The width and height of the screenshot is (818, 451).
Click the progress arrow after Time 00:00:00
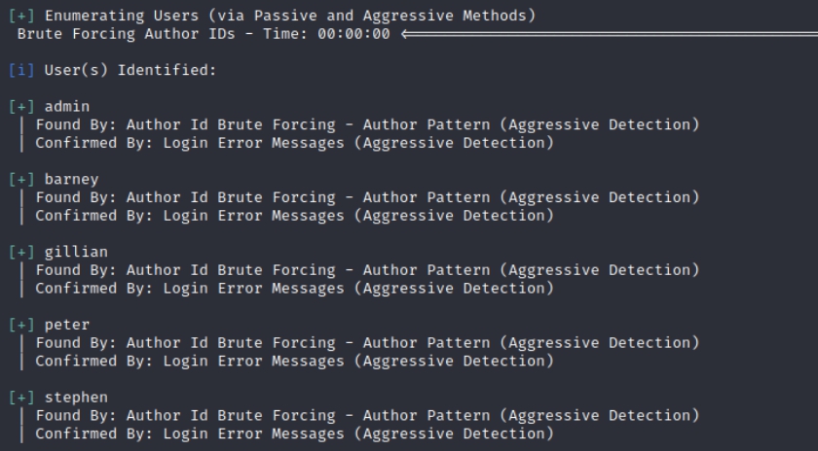click(610, 34)
